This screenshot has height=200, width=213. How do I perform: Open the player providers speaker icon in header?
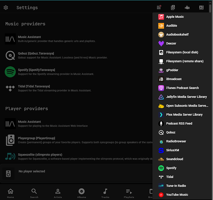click(173, 7)
